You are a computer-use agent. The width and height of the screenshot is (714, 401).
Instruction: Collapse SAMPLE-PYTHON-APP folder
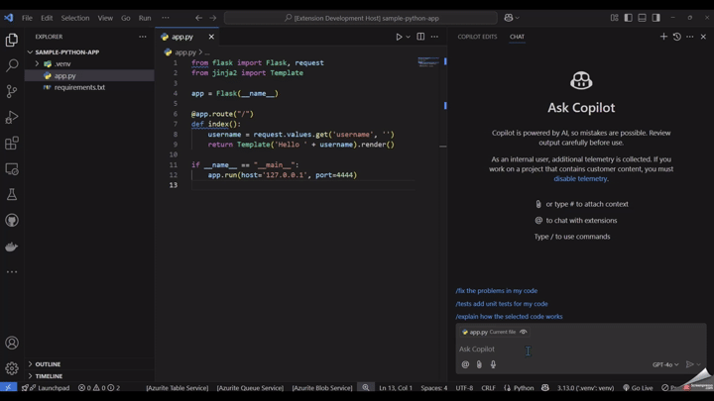tap(30, 52)
